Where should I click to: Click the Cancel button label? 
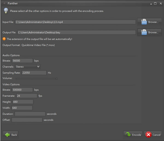click(156, 135)
